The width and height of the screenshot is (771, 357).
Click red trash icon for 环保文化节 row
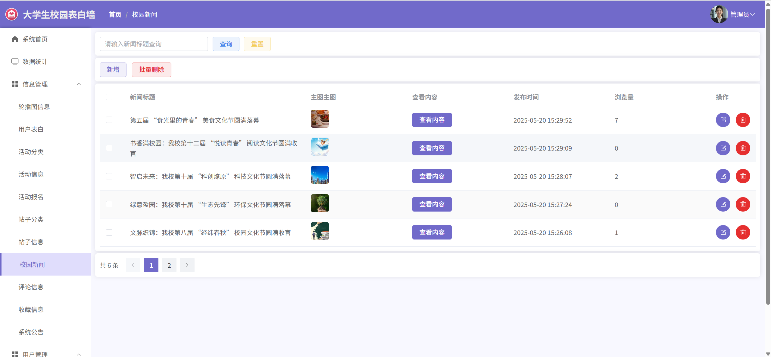(743, 204)
